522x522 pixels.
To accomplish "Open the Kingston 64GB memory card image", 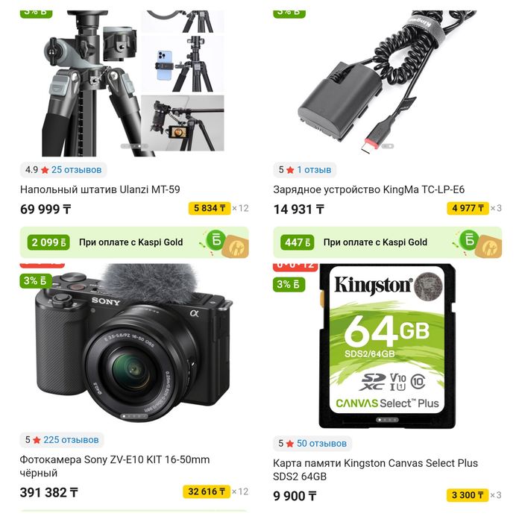I will 387,346.
